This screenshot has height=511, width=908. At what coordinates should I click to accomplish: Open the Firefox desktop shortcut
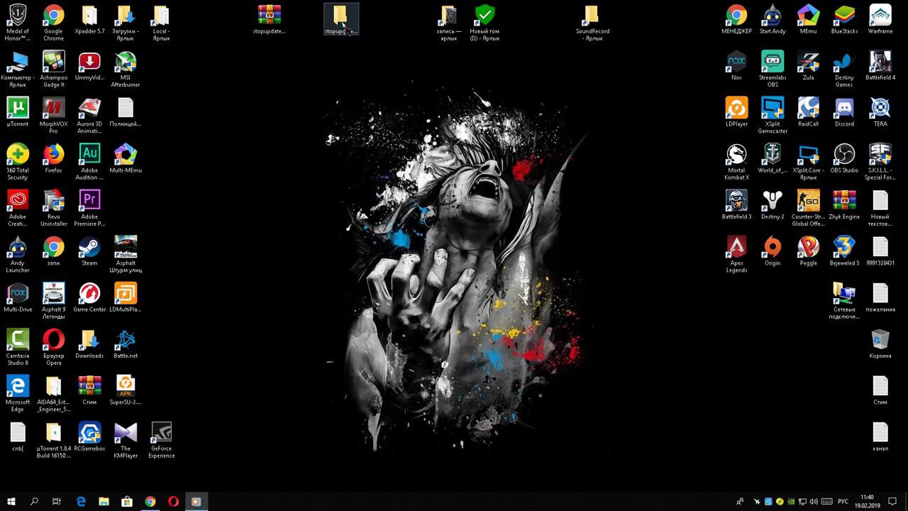coord(53,158)
